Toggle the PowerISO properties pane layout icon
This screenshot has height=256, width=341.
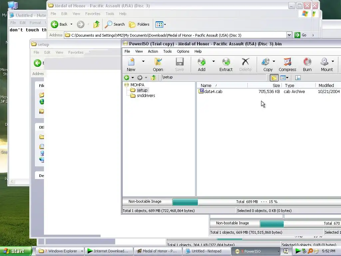click(x=298, y=78)
